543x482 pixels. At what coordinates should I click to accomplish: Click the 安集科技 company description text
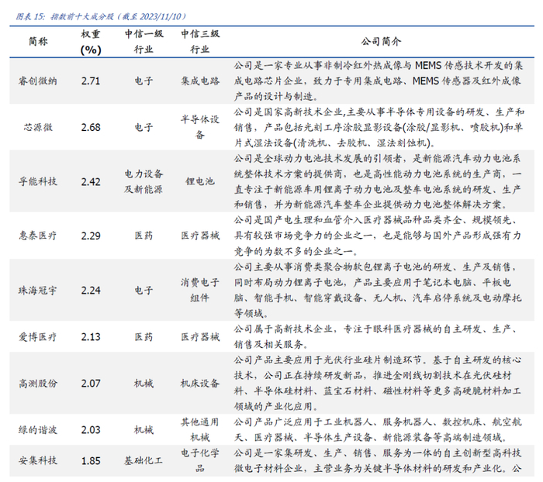coord(378,460)
